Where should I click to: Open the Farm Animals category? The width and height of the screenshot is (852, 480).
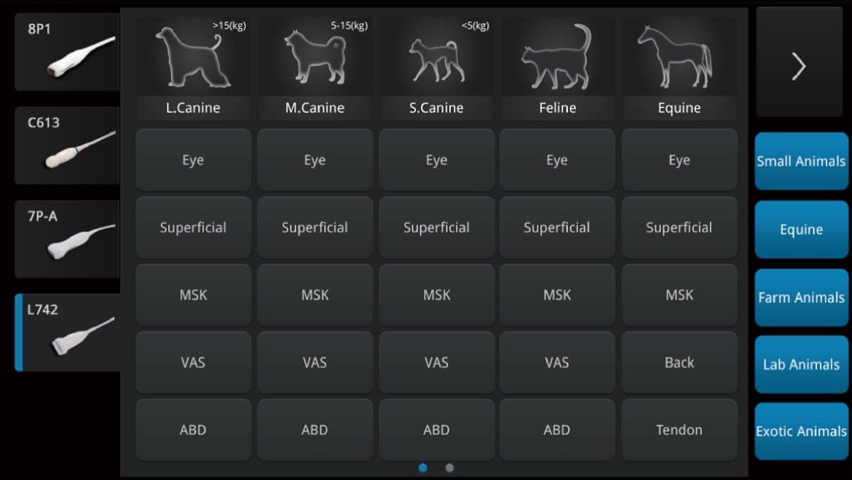click(801, 298)
